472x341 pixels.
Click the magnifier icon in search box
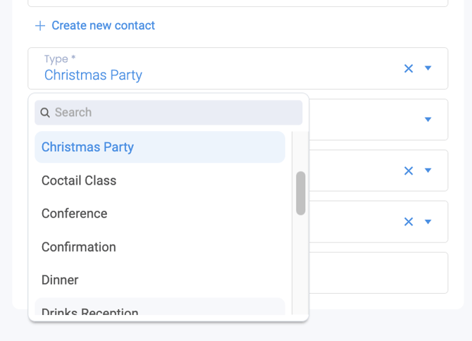45,113
